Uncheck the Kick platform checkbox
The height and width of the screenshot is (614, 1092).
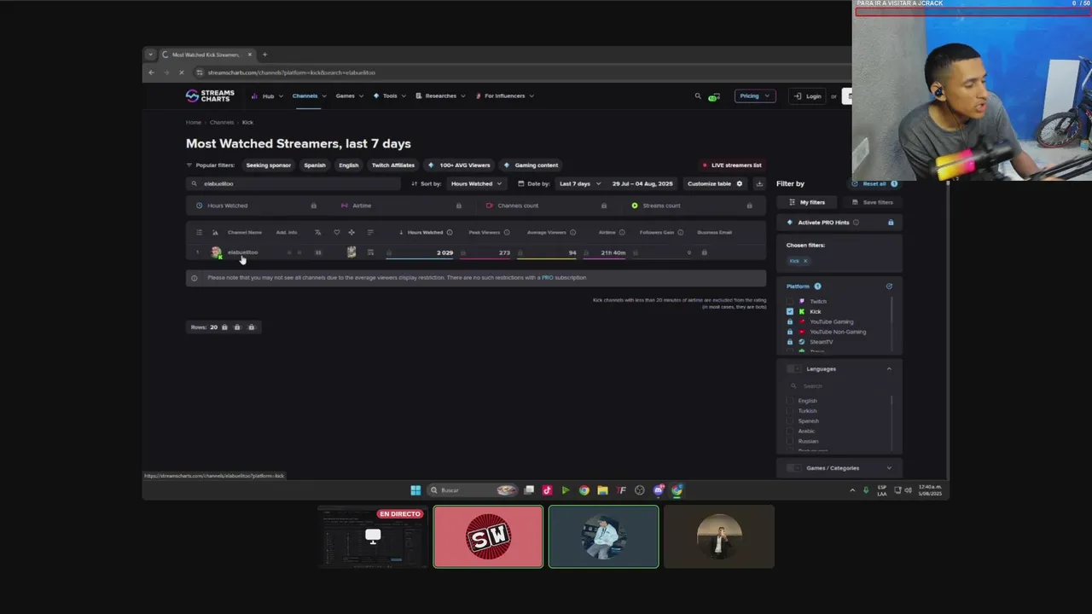coord(790,311)
